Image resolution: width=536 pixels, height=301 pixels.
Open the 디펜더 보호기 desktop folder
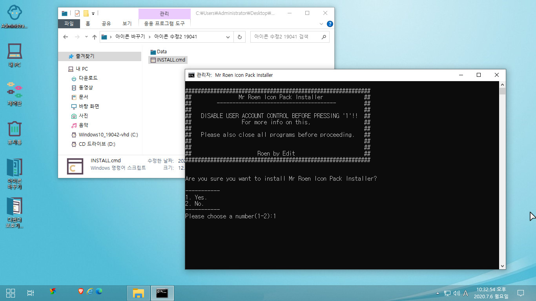click(15, 213)
